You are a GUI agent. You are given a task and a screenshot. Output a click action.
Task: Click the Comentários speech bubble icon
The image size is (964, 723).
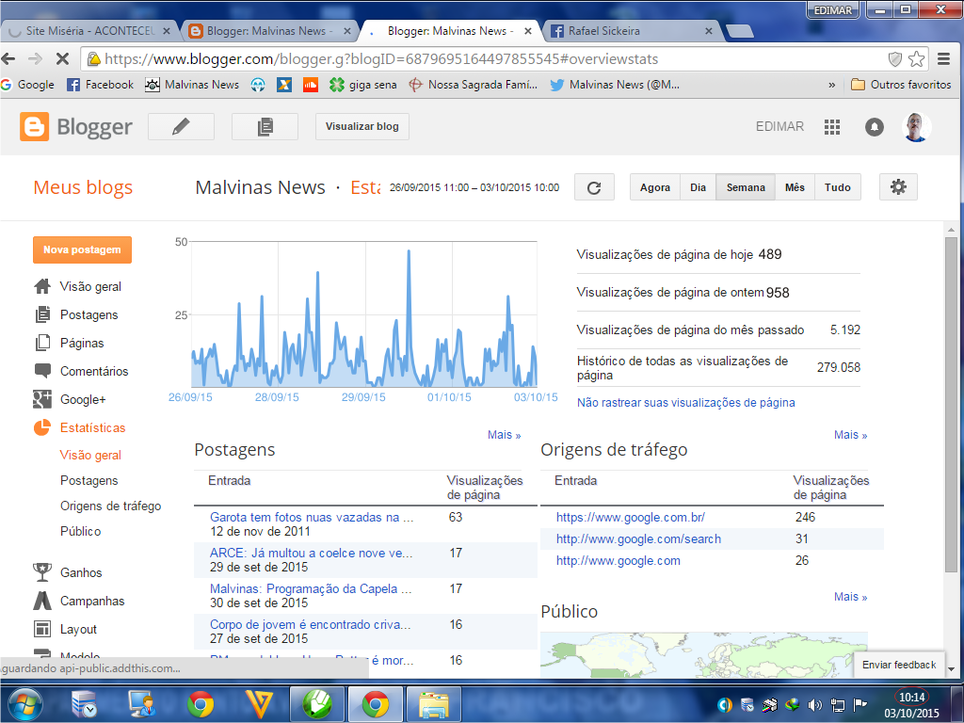pyautogui.click(x=42, y=371)
